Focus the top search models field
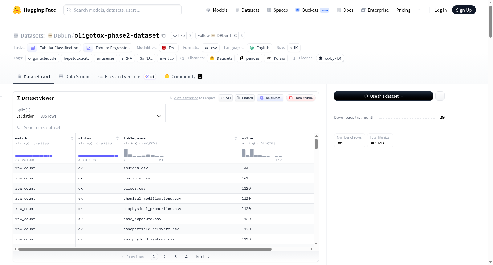 pos(123,10)
